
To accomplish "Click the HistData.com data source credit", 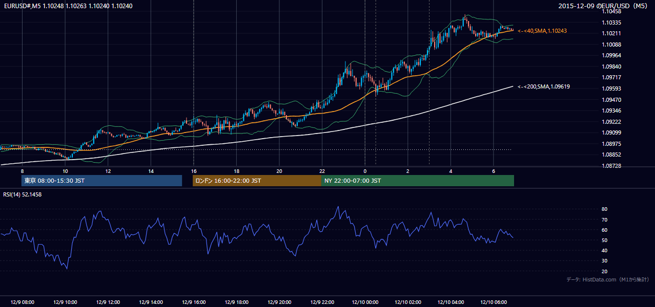I will [x=608, y=279].
